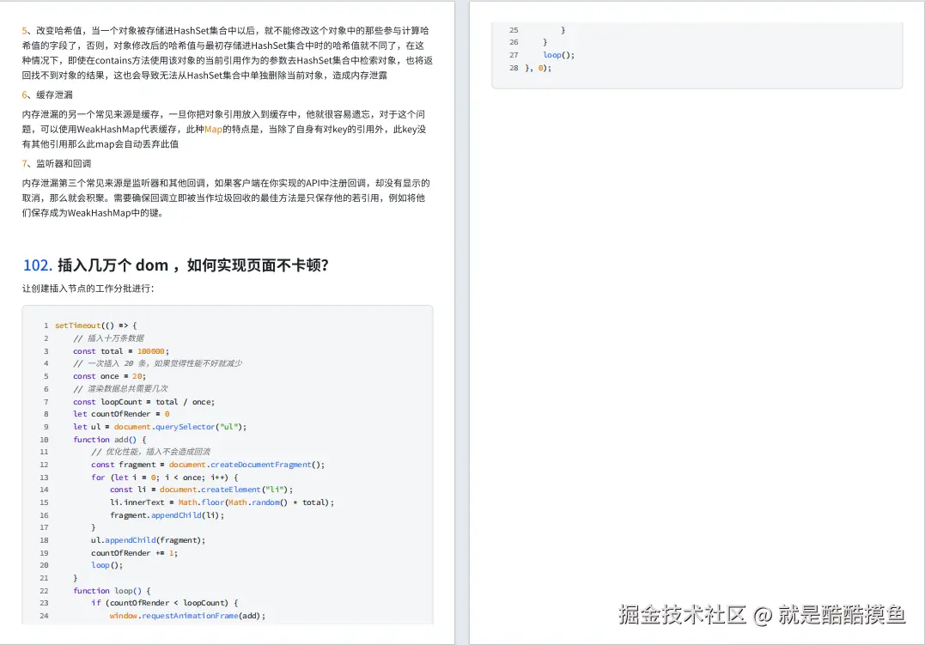Click appendChild call on line 18
This screenshot has height=645, width=925.
[129, 539]
